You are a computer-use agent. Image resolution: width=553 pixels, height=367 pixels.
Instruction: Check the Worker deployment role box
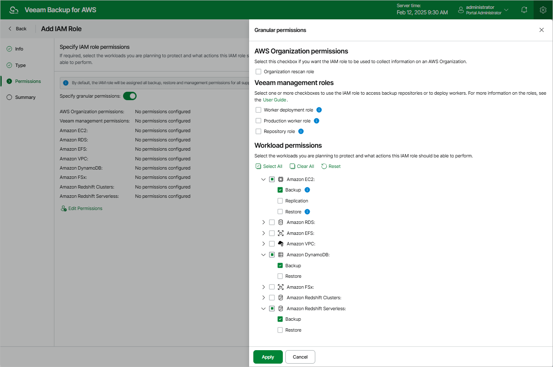click(258, 110)
